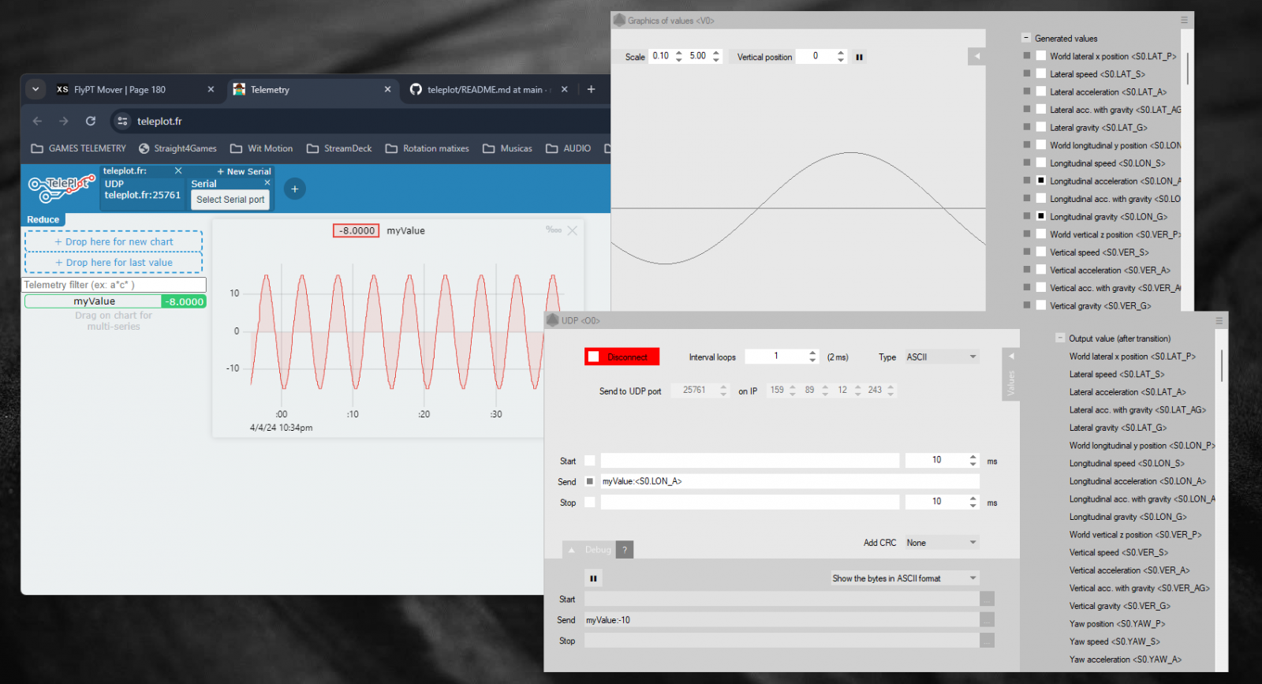1262x684 pixels.
Task: View site information icon in address bar
Action: 122,121
